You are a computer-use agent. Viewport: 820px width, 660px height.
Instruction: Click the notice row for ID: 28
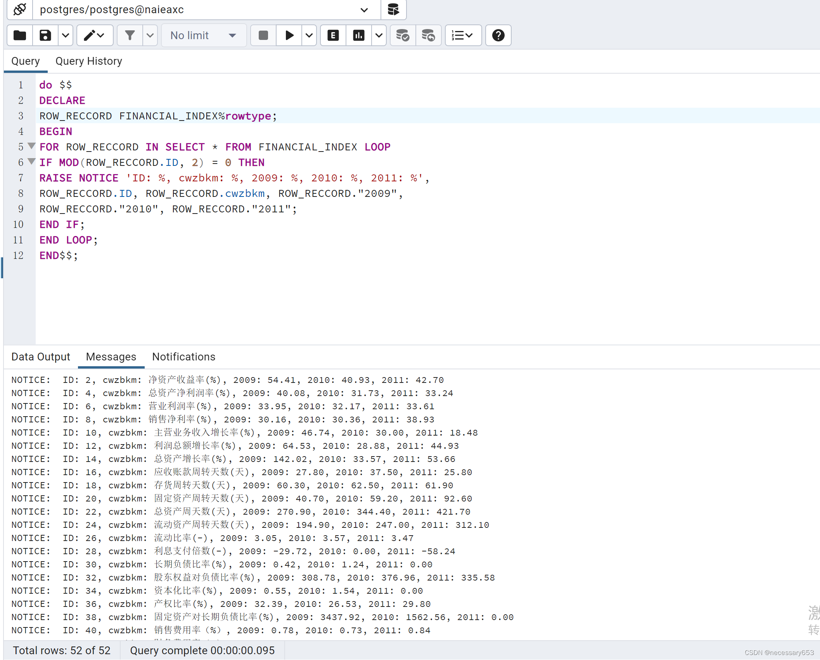point(233,551)
